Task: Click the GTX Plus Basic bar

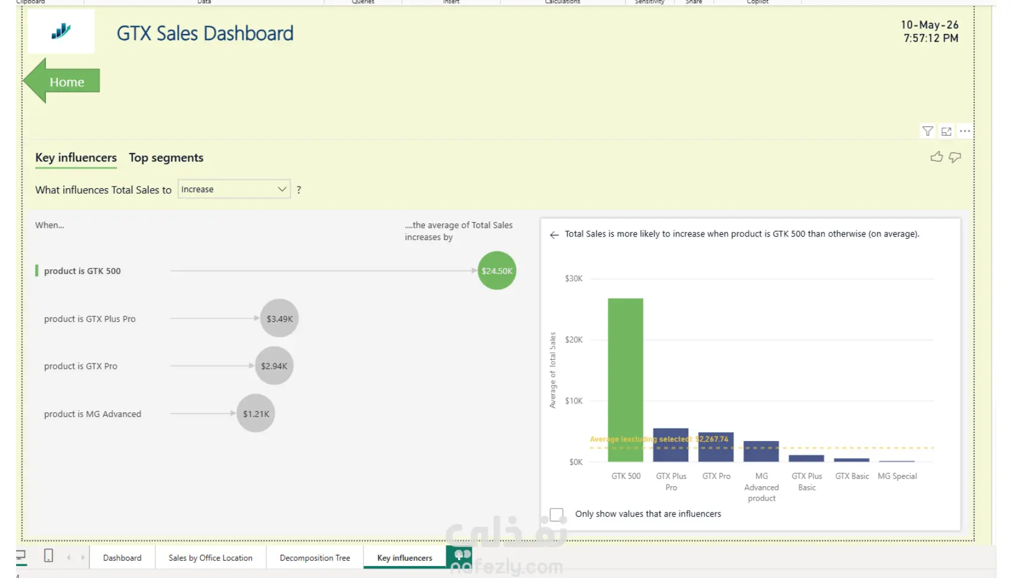Action: (806, 459)
